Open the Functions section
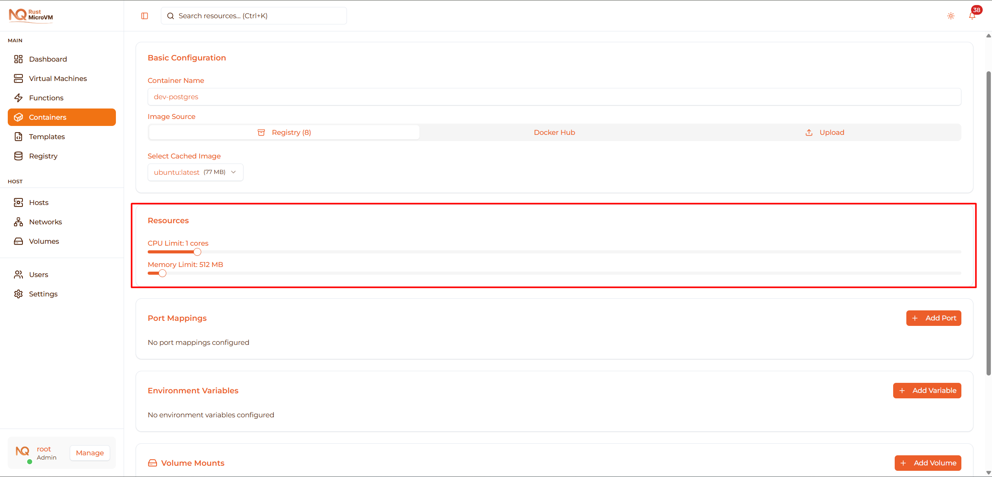The image size is (992, 477). click(x=46, y=98)
